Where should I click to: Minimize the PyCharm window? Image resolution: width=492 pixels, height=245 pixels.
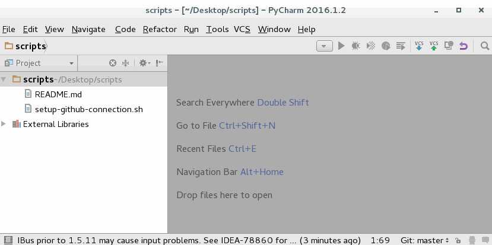tap(436, 11)
